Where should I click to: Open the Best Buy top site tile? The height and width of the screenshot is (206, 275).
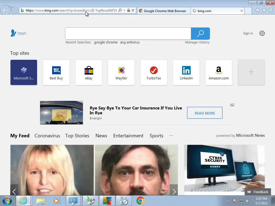tap(56, 72)
